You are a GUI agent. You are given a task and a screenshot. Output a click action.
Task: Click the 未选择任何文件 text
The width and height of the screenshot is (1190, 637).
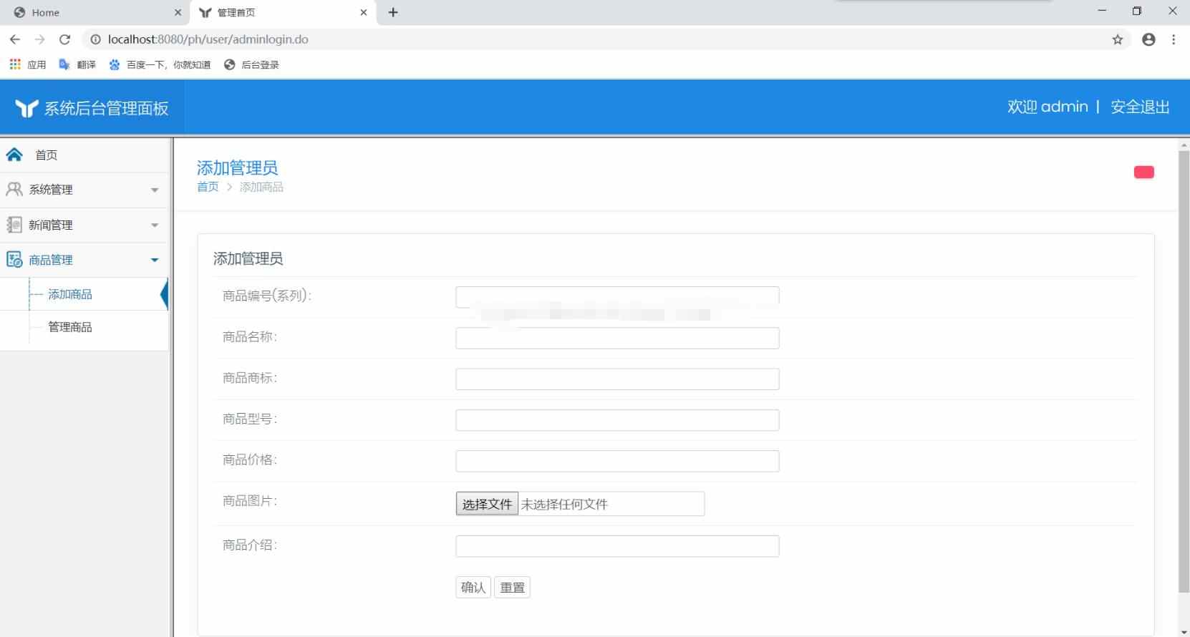pos(564,504)
